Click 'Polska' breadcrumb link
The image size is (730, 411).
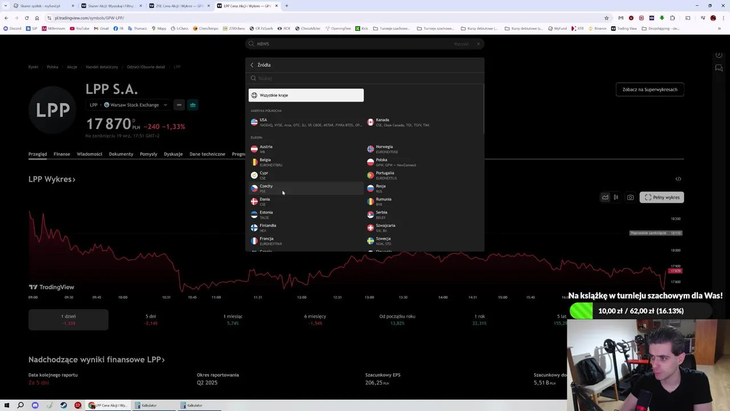click(x=52, y=67)
